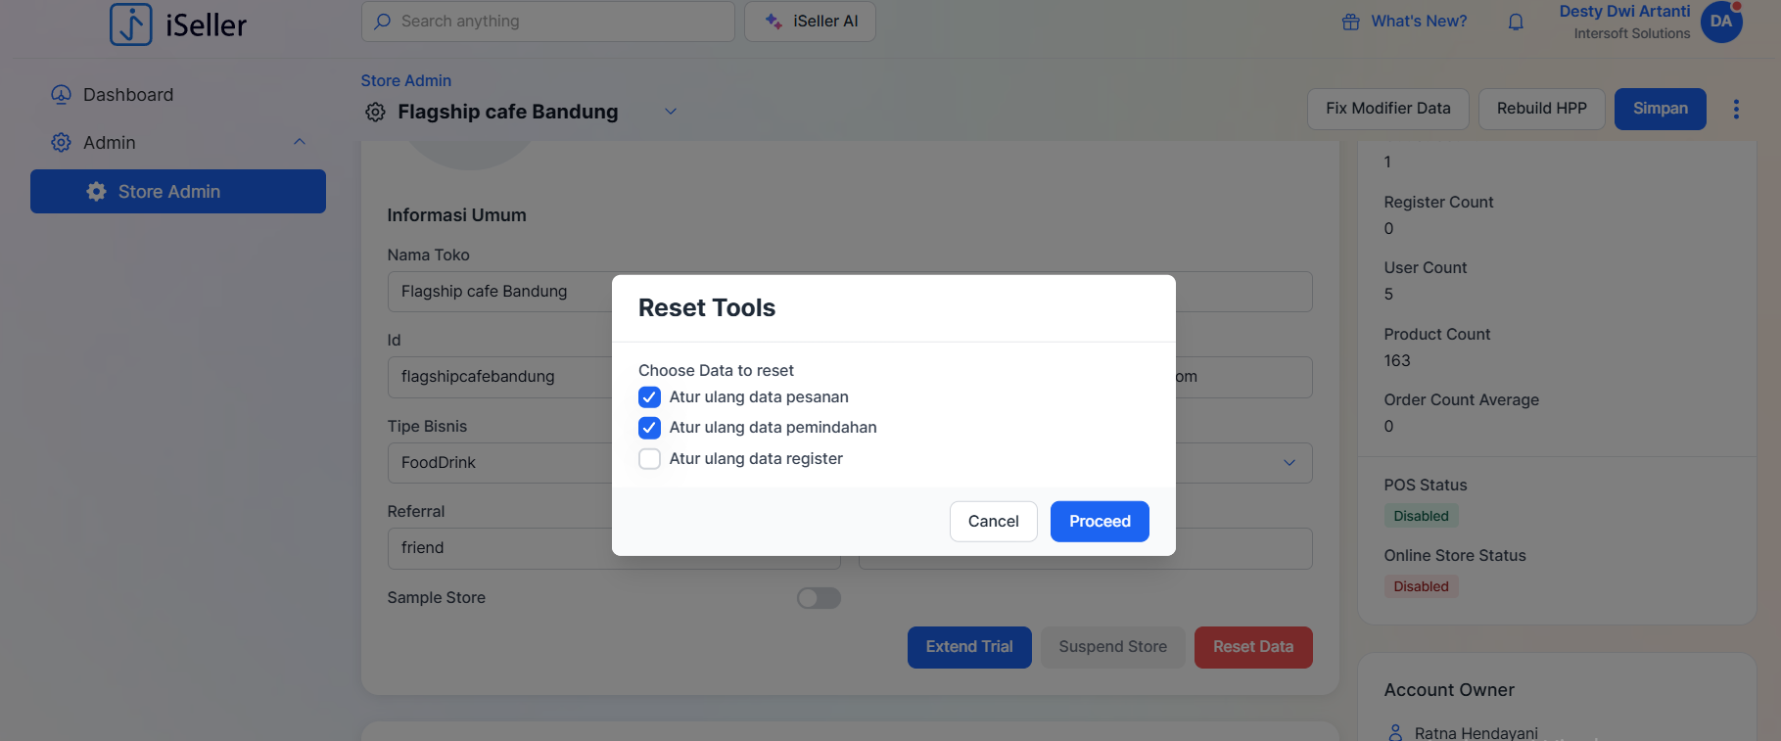
Task: Click the iSeller AI sparkle icon
Action: click(773, 22)
